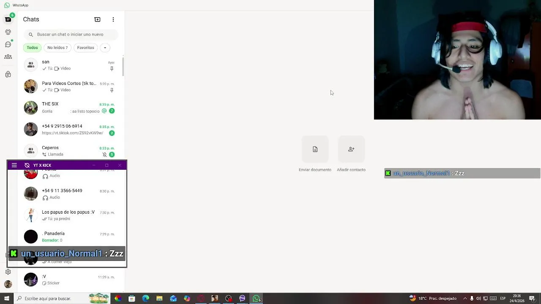This screenshot has height=304, width=541.
Task: Focus the 'Buscar un chat' search field
Action: pyautogui.click(x=71, y=35)
